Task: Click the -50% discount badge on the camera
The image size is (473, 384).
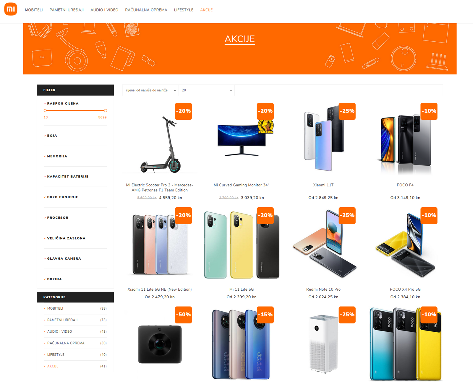Action: pyautogui.click(x=183, y=315)
